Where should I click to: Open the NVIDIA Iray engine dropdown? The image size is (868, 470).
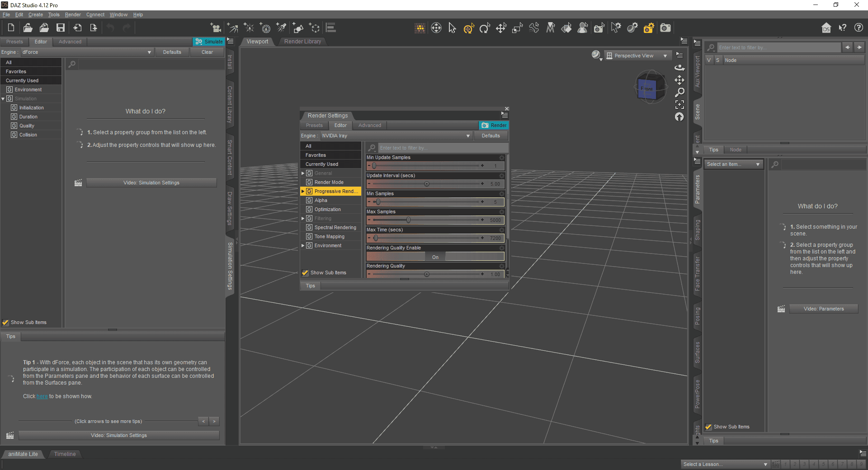click(467, 136)
